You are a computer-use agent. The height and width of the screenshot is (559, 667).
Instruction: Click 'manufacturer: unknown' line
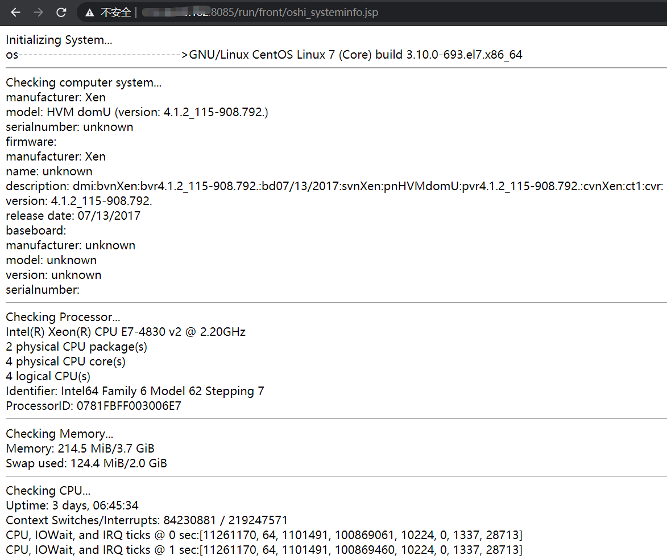click(71, 246)
